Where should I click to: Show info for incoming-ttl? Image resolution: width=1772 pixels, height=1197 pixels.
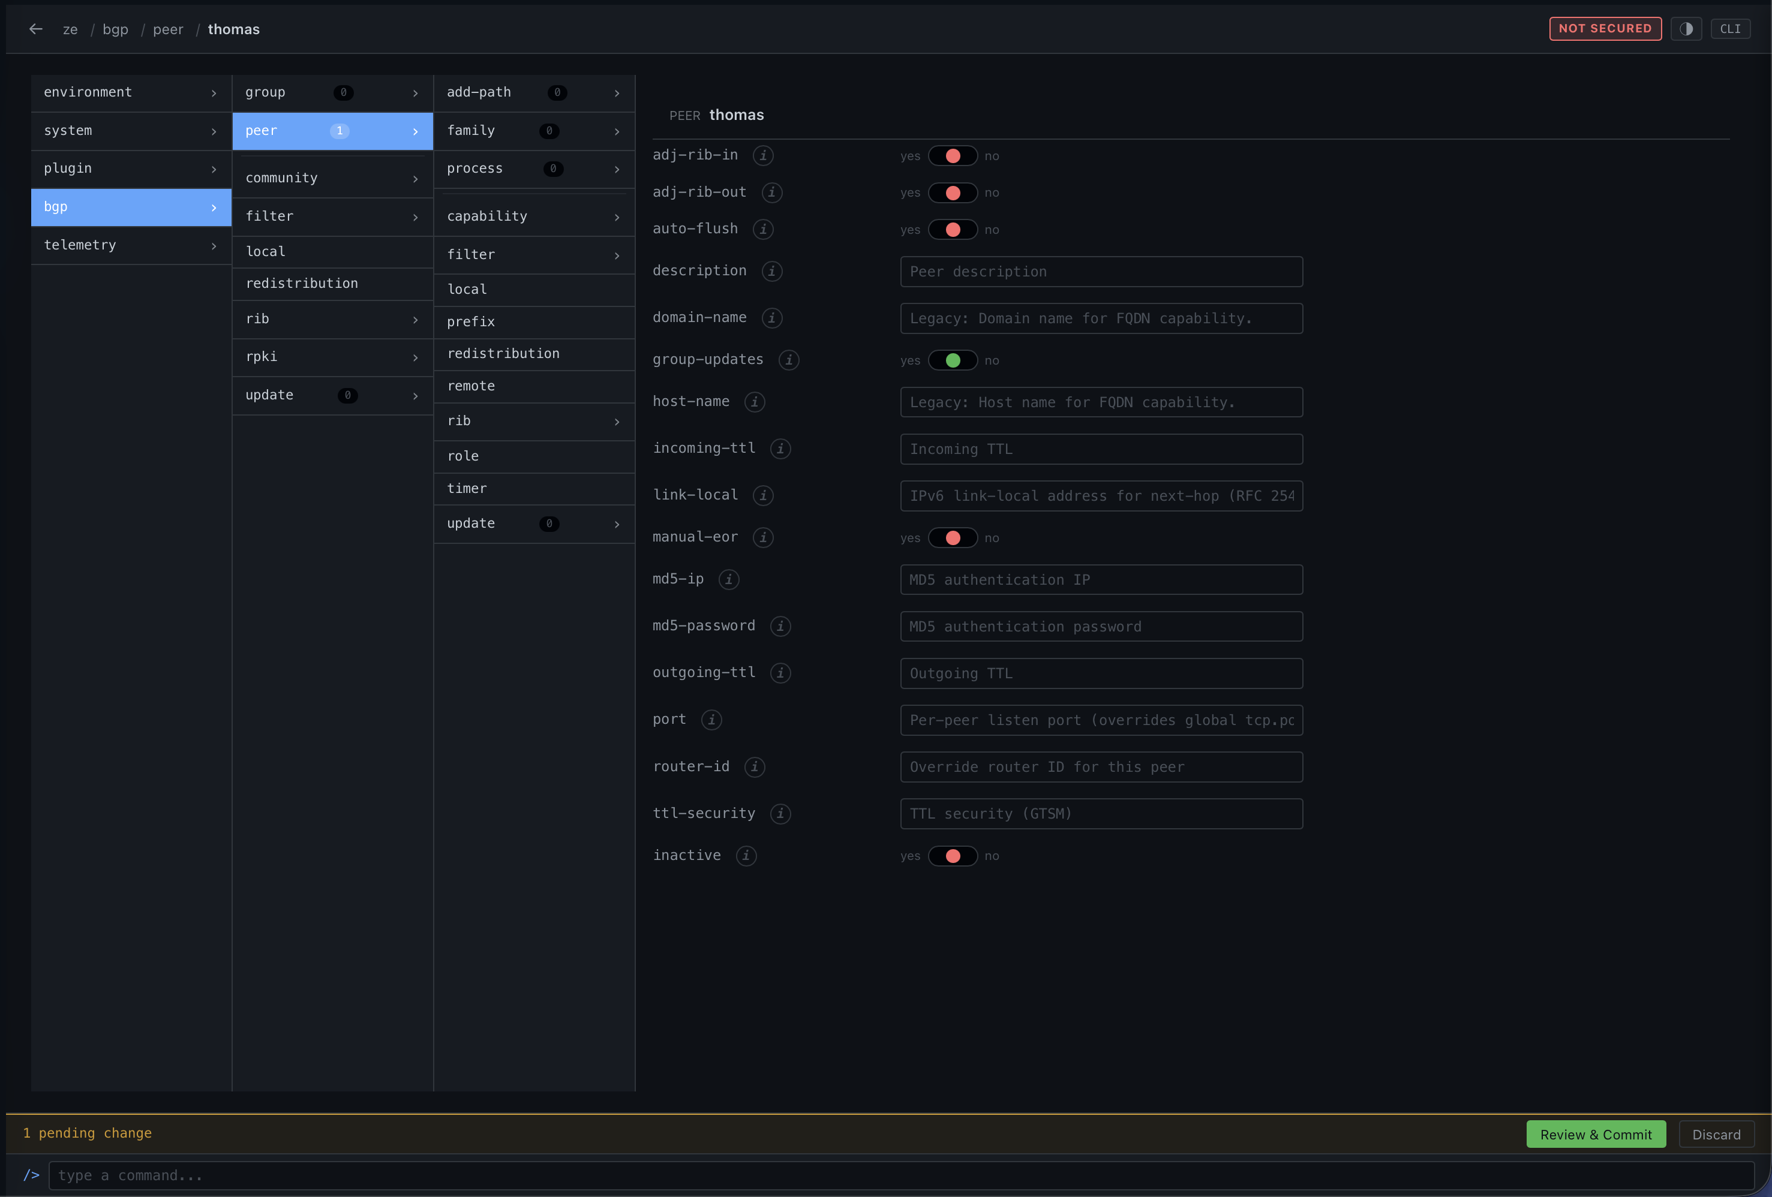[x=780, y=449]
